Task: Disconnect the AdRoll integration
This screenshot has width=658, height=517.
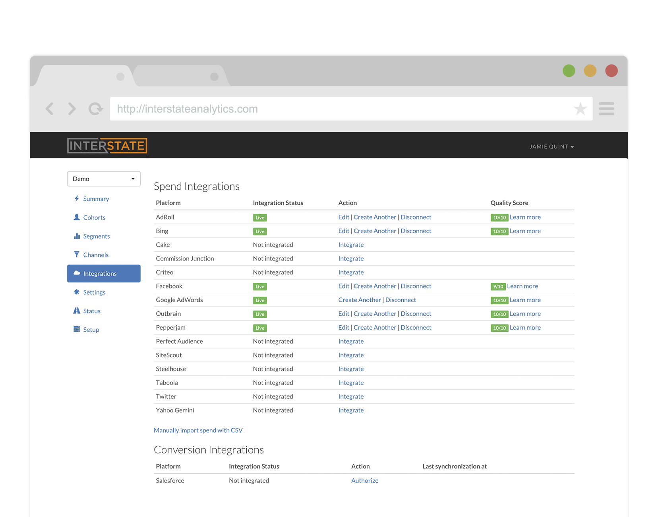Action: 416,217
